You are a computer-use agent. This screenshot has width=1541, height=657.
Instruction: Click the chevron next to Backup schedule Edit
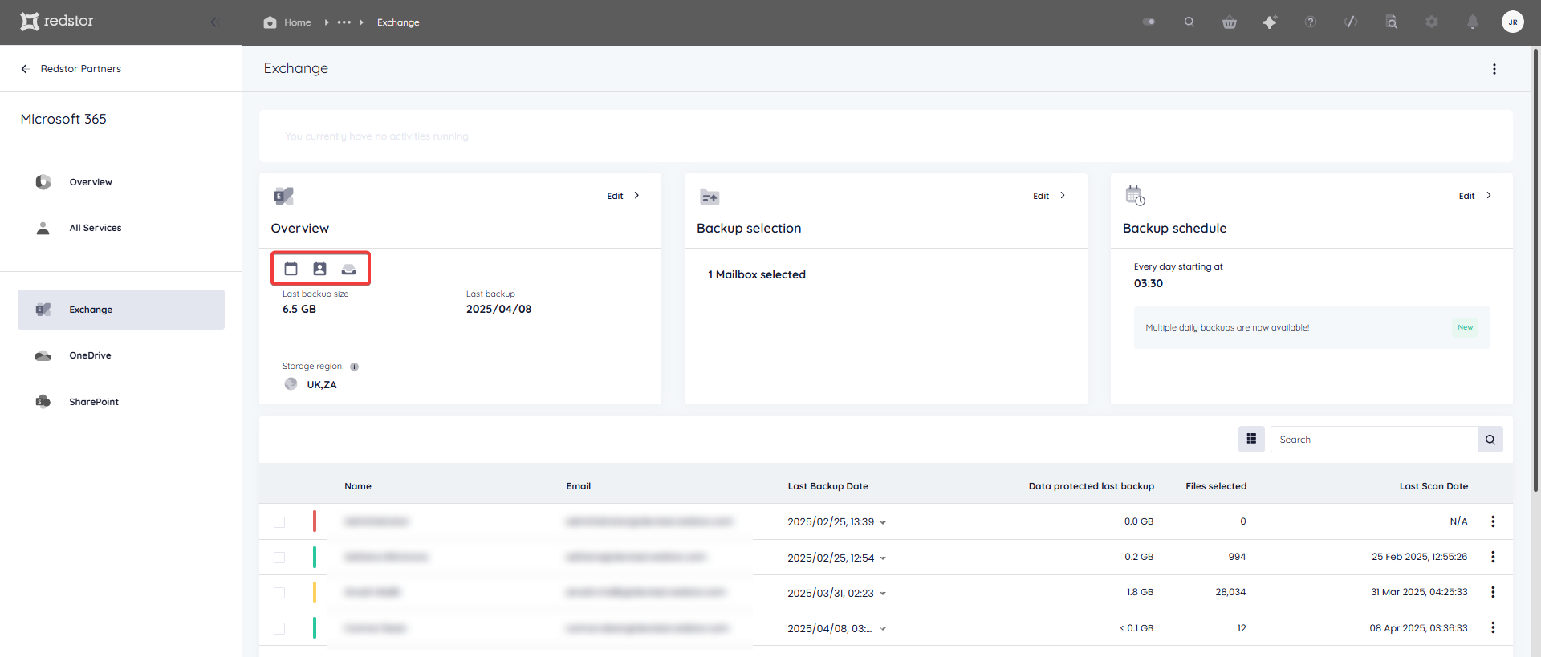[x=1489, y=195]
